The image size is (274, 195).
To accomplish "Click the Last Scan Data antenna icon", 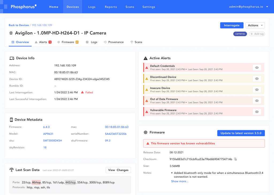I will point(12,170).
